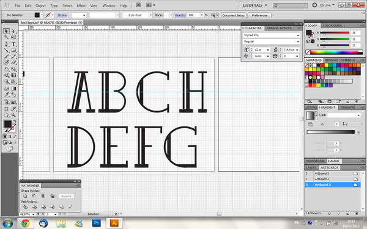Set paint mode to Color
The height and width of the screenshot is (229, 367).
(5, 136)
